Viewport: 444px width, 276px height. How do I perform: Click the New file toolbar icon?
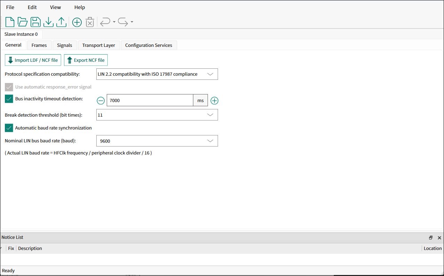point(10,22)
